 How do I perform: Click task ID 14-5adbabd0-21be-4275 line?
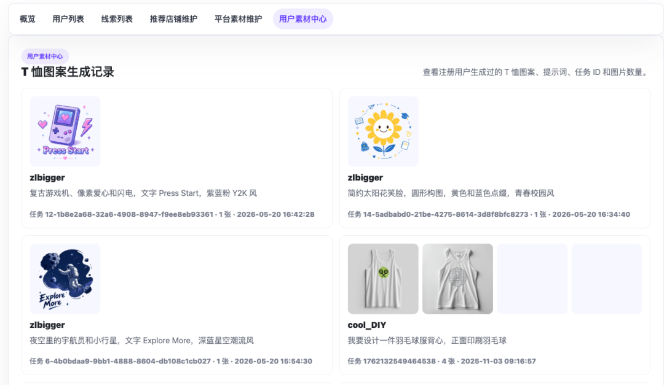489,214
